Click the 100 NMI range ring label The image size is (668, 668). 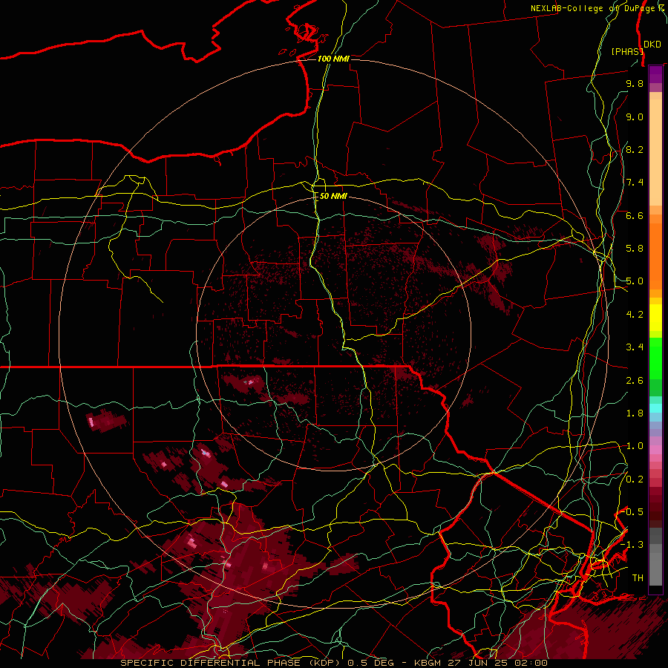[x=333, y=59]
